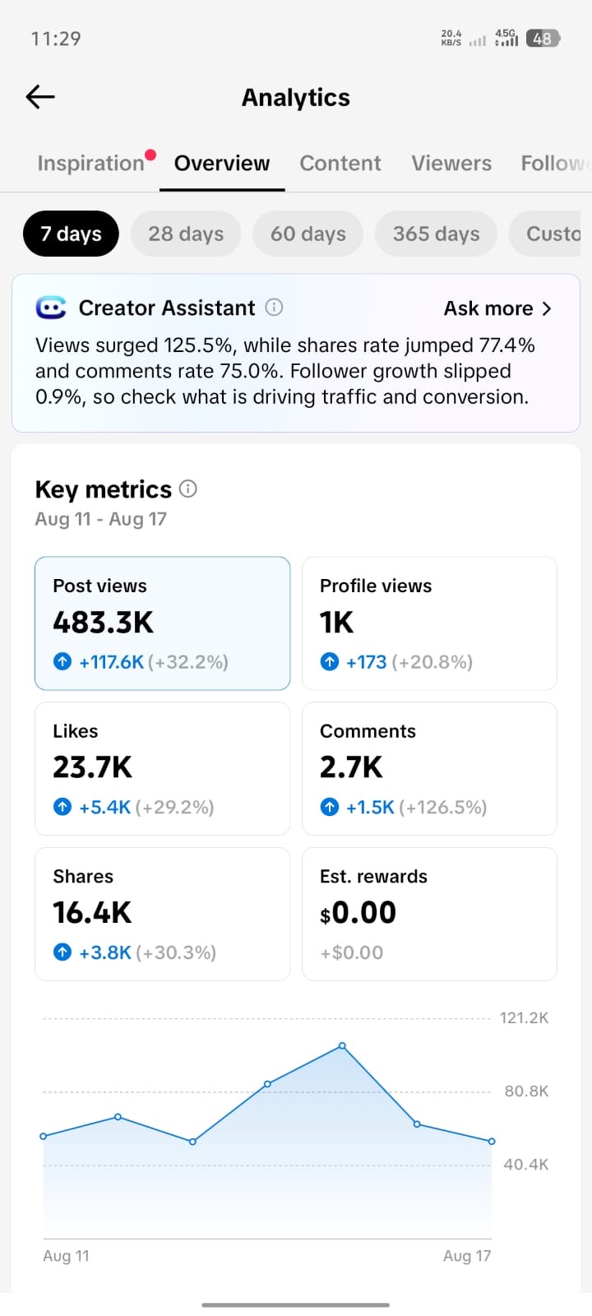Tap the Creator Assistant robot icon

coord(51,308)
